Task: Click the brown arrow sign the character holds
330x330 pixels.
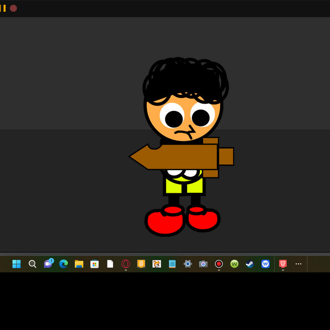Action: [179, 157]
